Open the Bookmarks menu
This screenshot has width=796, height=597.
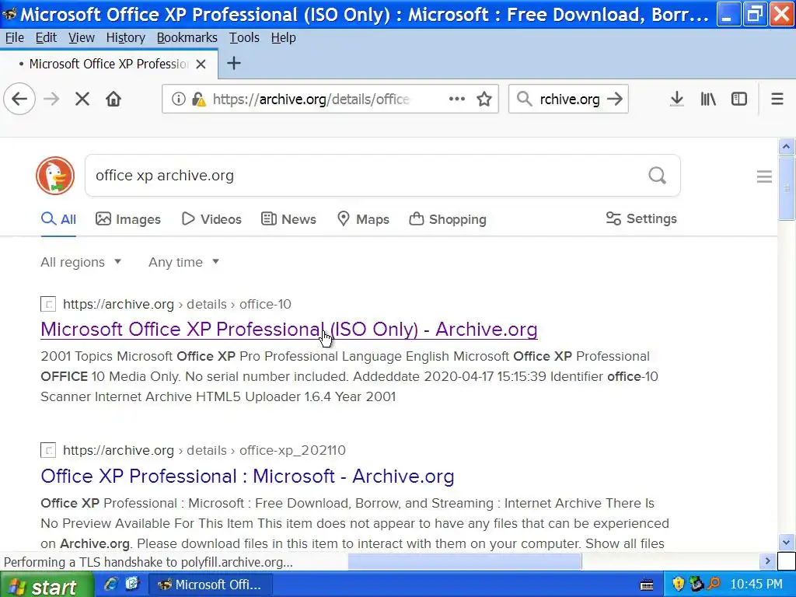(x=187, y=37)
